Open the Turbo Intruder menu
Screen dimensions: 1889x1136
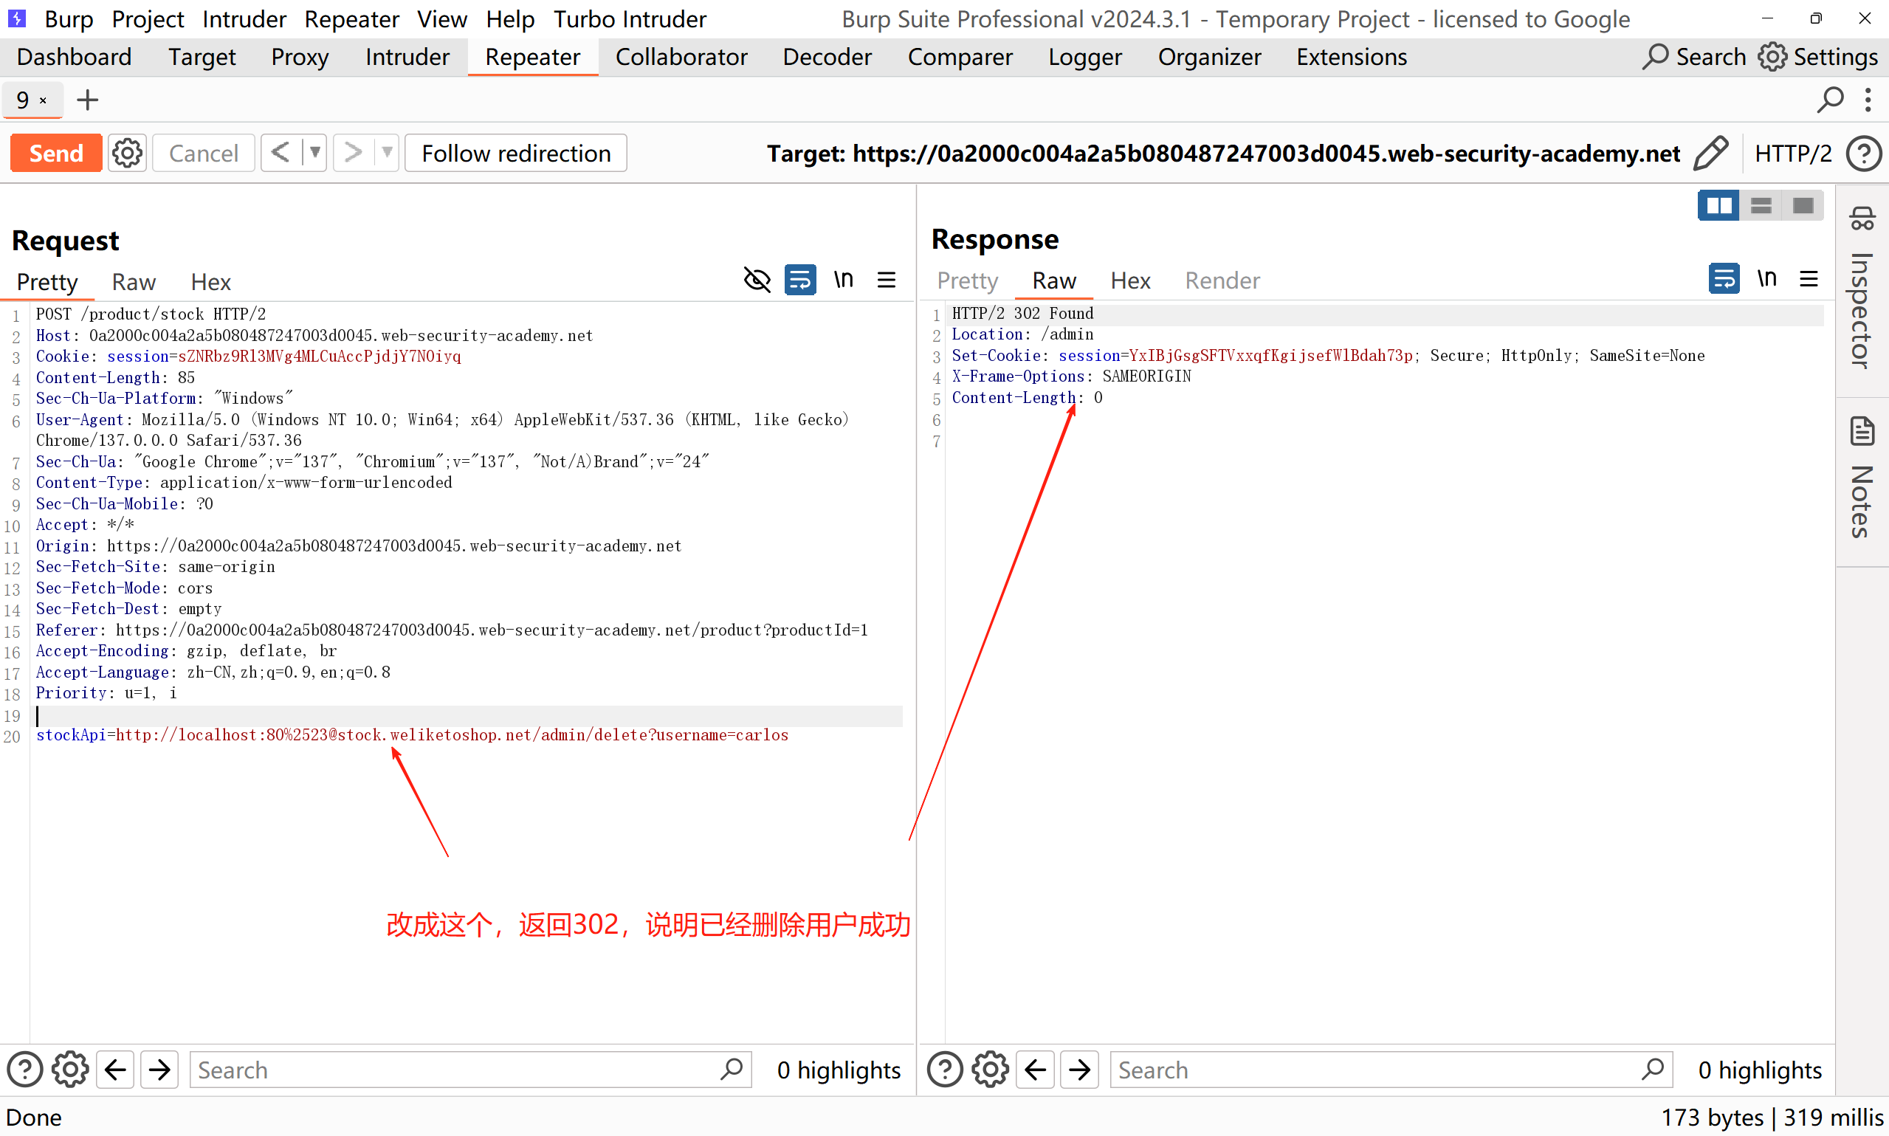(629, 19)
